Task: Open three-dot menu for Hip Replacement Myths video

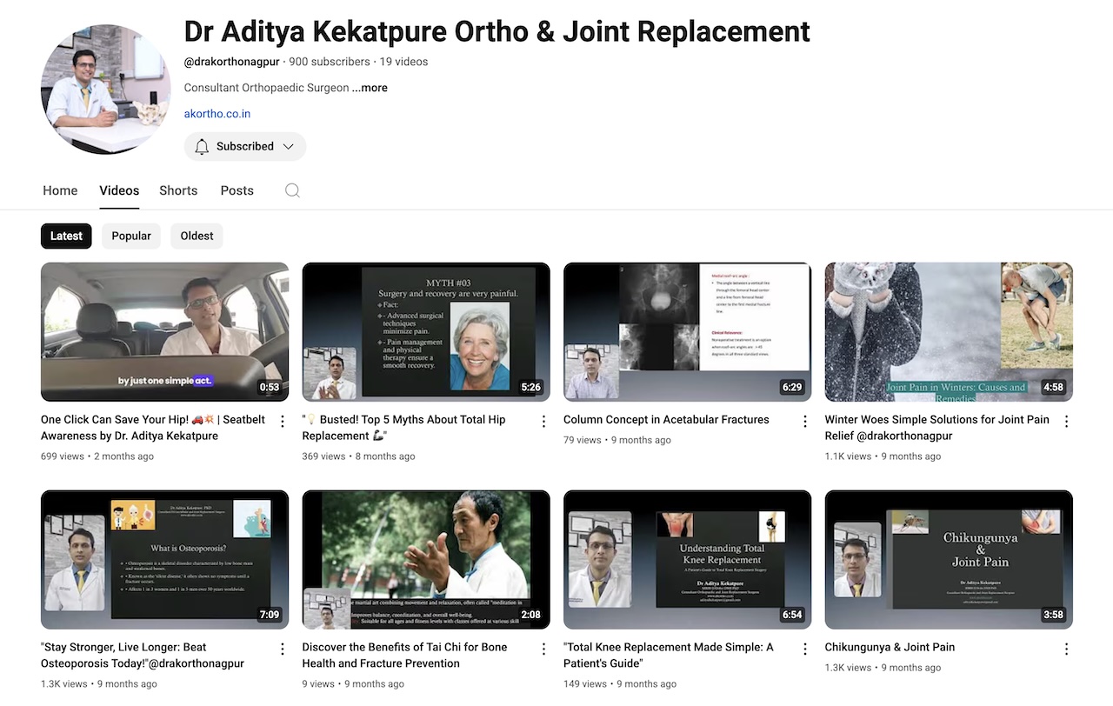Action: tap(543, 422)
